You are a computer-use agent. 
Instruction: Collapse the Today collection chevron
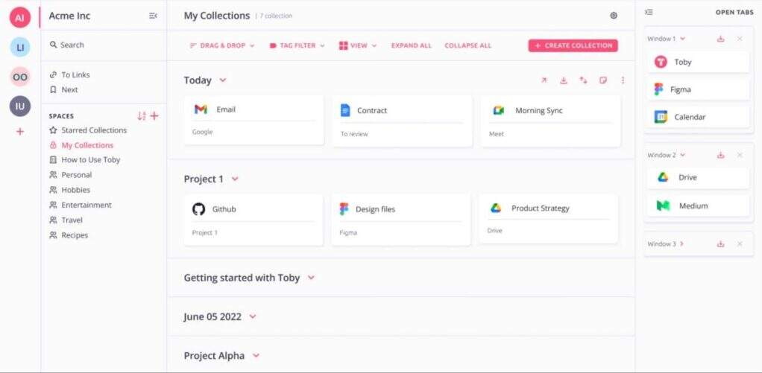tap(223, 80)
